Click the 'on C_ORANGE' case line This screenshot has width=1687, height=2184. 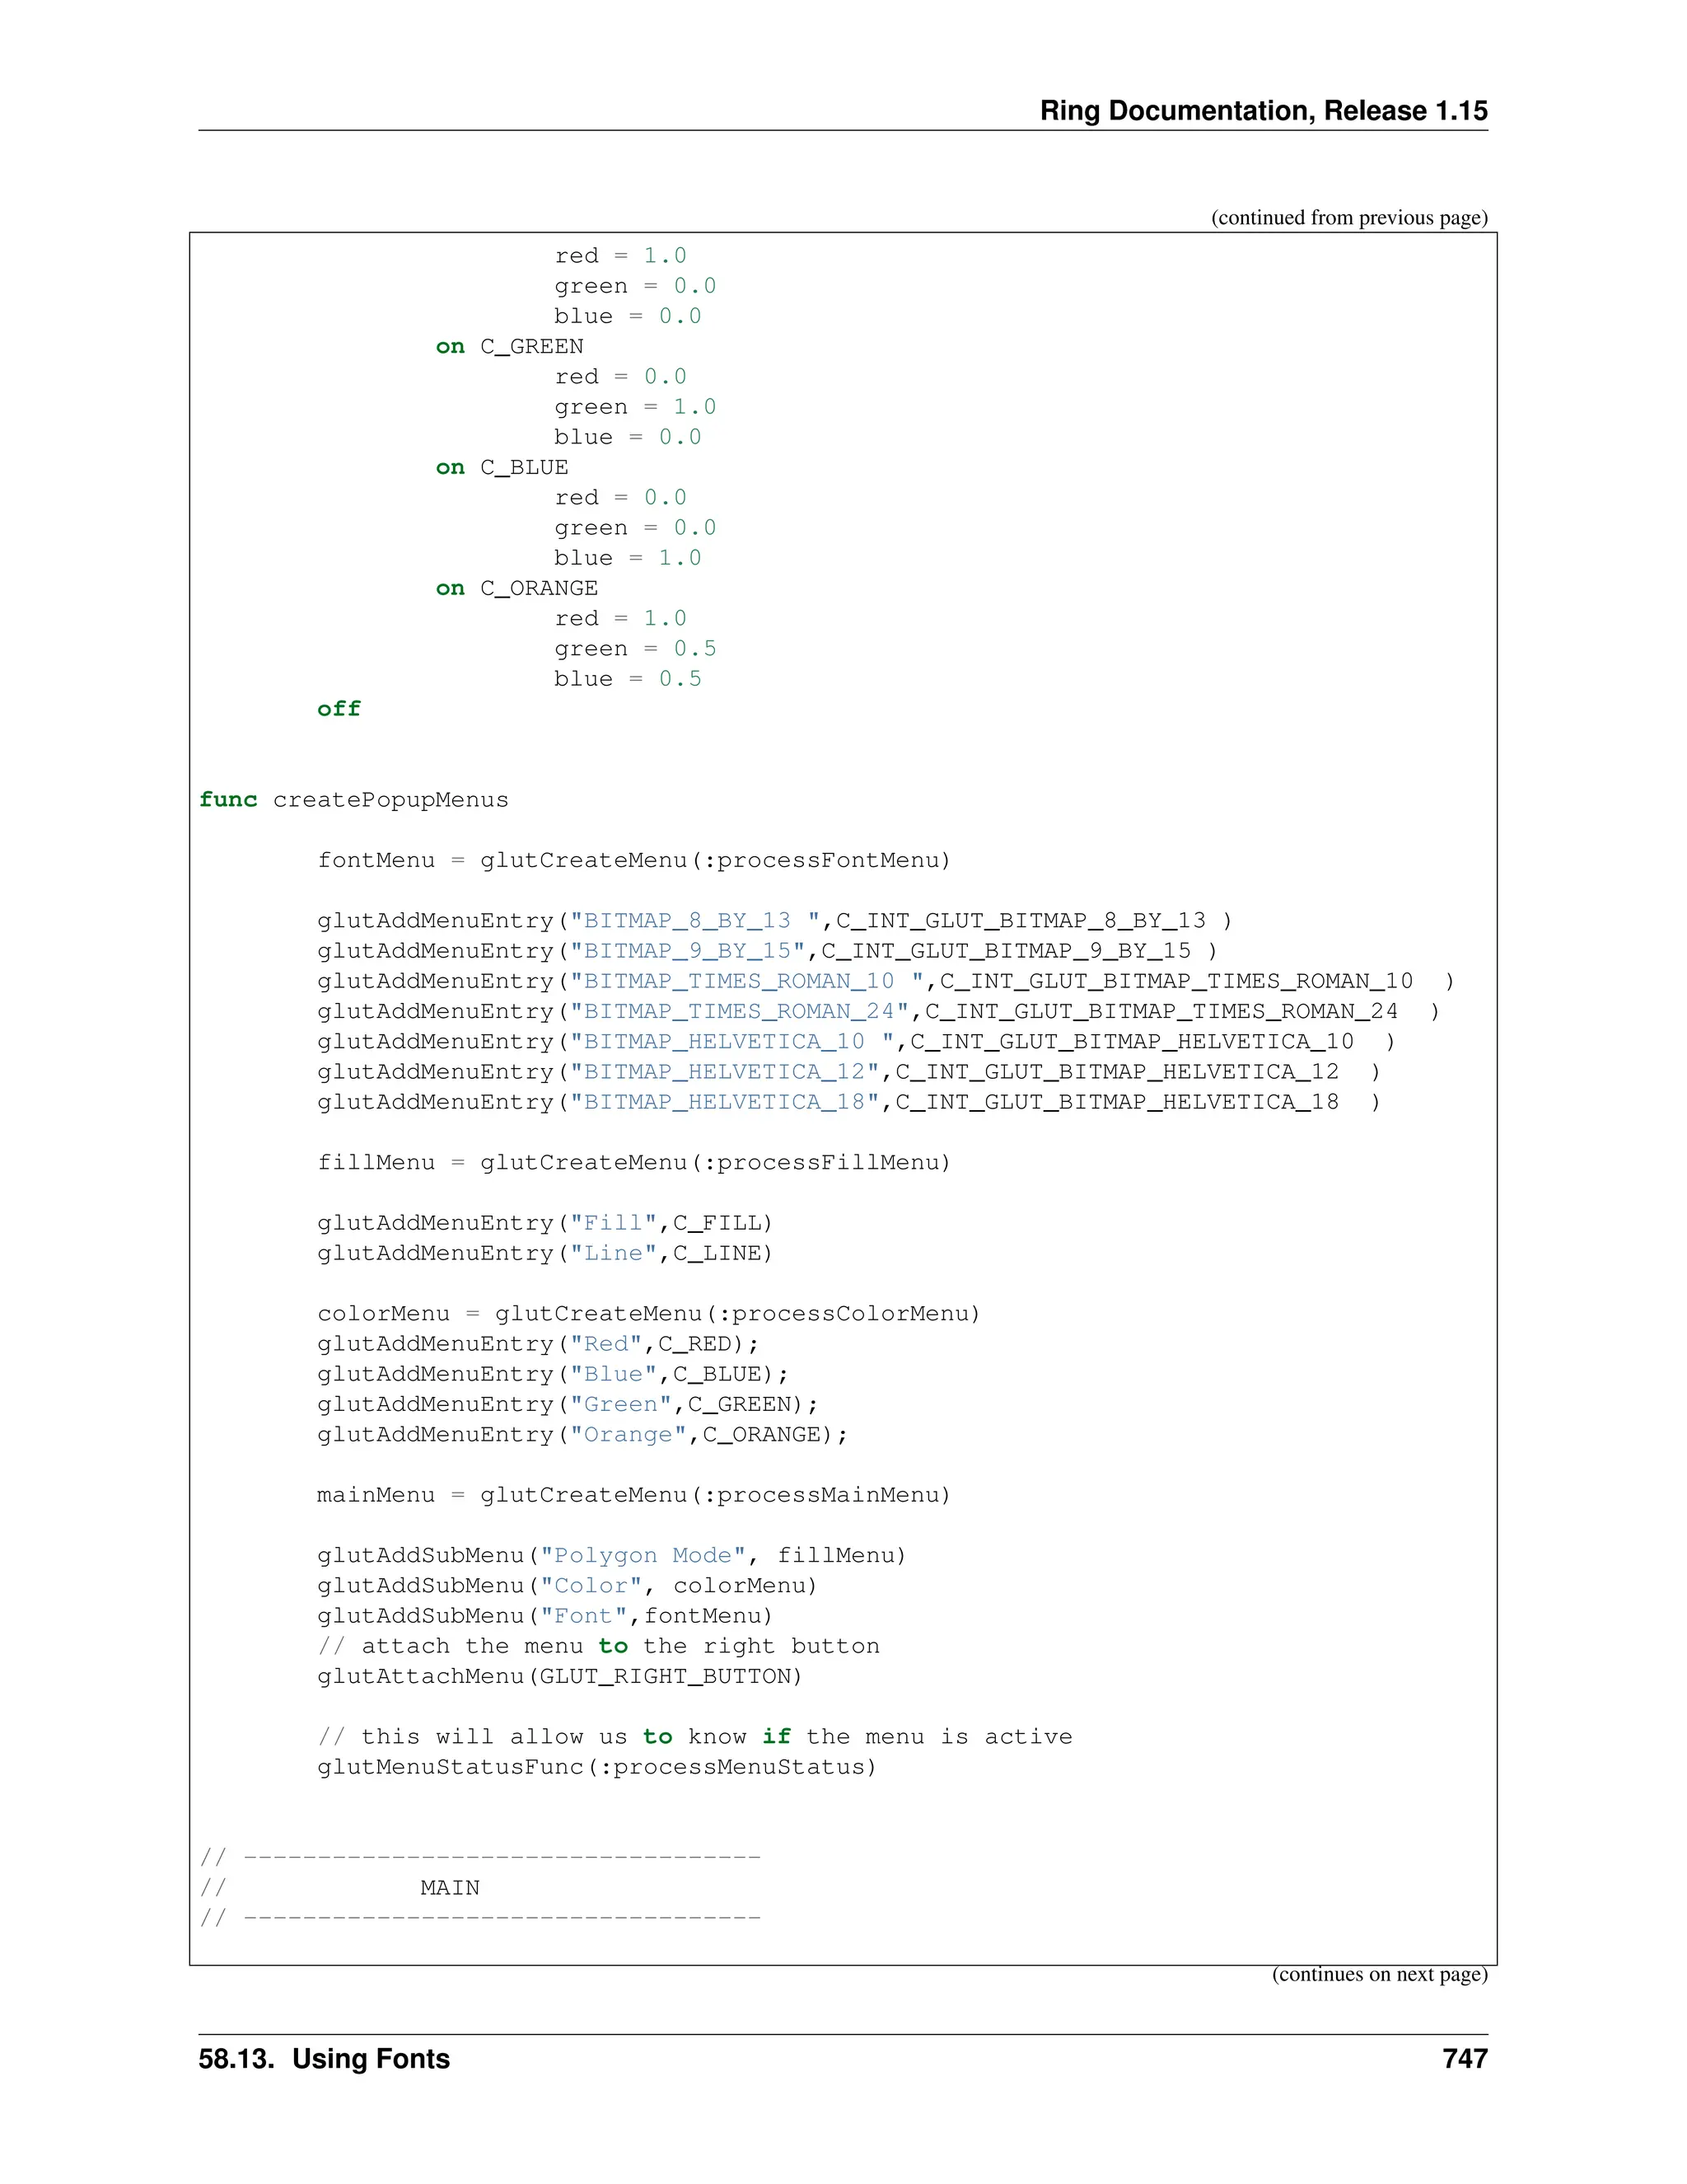[516, 589]
